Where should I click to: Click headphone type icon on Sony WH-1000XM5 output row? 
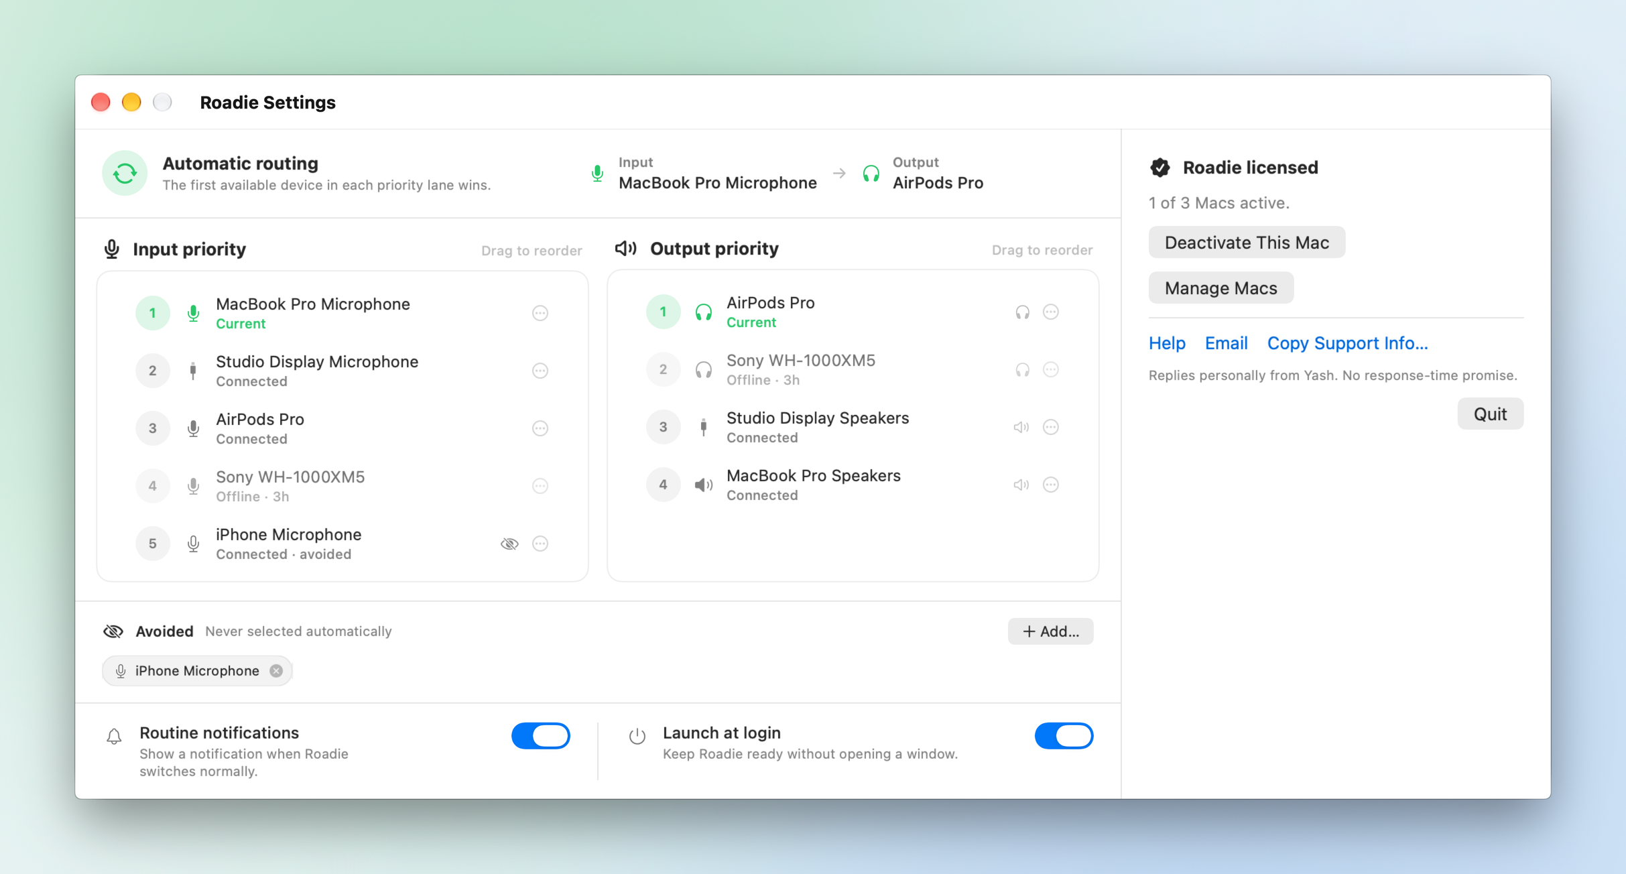click(1022, 369)
